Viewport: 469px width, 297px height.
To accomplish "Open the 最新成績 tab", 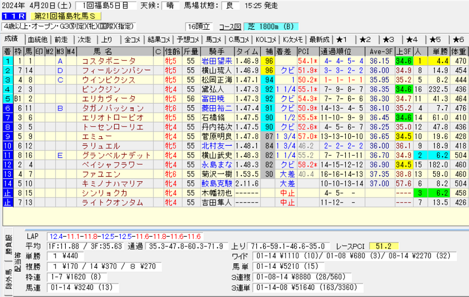I will coord(318,39).
